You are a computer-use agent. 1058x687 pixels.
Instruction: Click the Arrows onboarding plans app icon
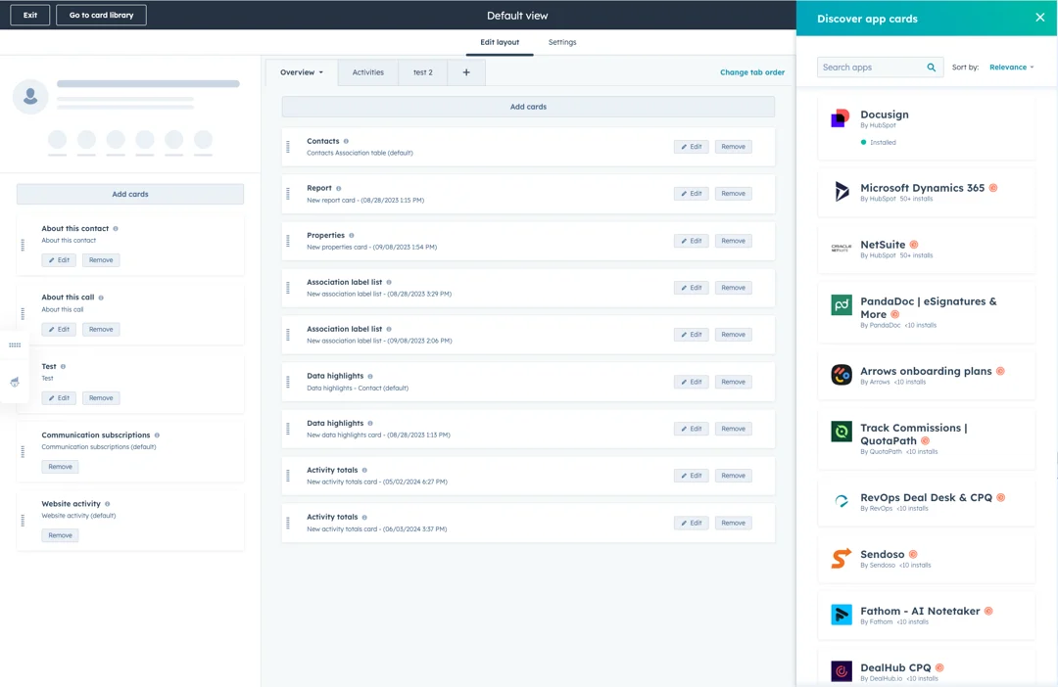841,376
